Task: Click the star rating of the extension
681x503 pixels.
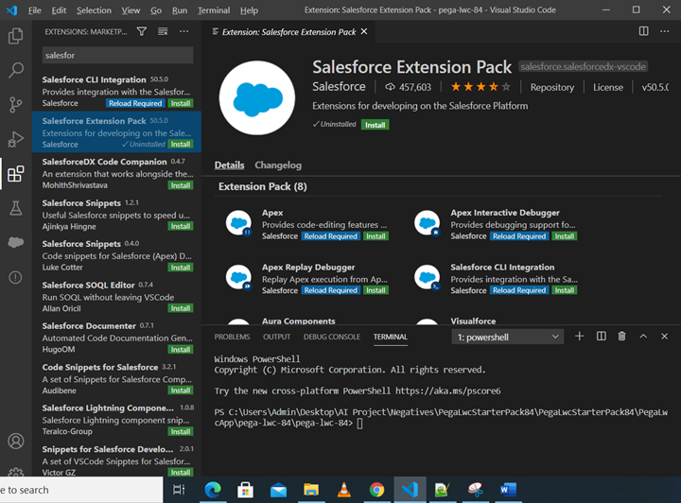Action: 480,87
